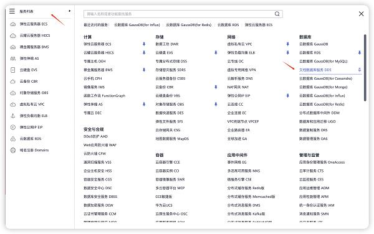Viewport: 374px width, 234px height.
Task: Click the CBR backup icon in the left sidebar
Action: (13, 82)
